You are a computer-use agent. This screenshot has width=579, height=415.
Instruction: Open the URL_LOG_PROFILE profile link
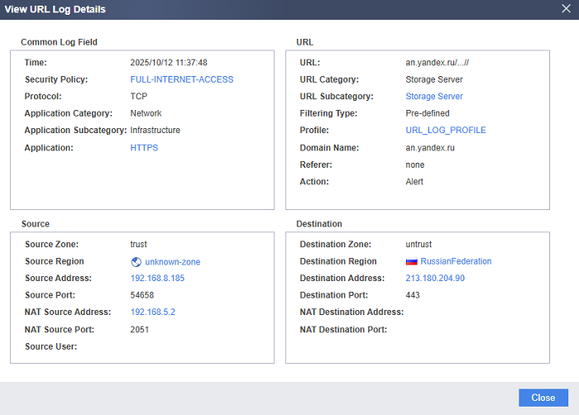pyautogui.click(x=445, y=131)
